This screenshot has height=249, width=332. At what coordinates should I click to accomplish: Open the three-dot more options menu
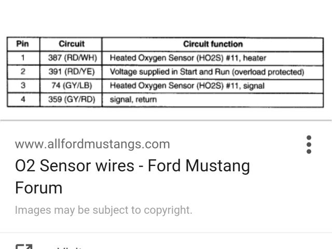pyautogui.click(x=309, y=145)
